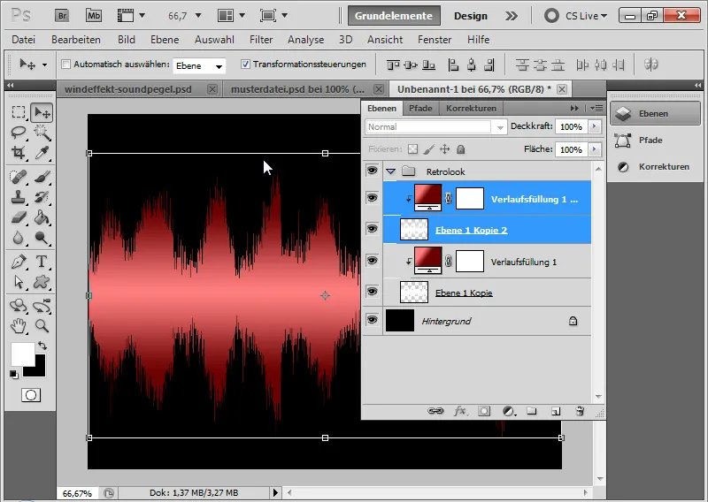Open the Deckkraft slider arrow

click(x=595, y=126)
